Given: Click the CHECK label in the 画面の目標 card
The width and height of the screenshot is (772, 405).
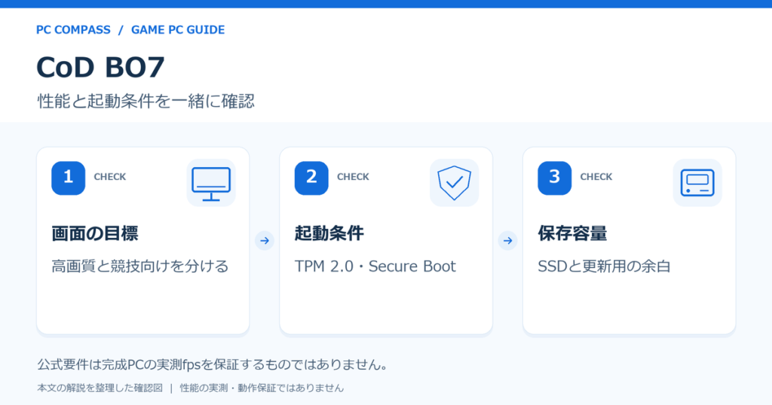Looking at the screenshot, I should click(110, 177).
